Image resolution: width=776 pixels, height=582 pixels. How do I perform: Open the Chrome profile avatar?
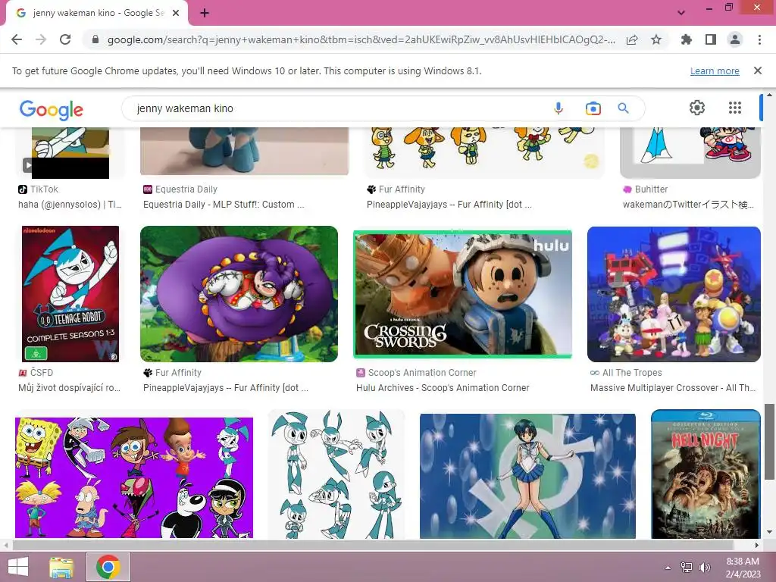[735, 39]
